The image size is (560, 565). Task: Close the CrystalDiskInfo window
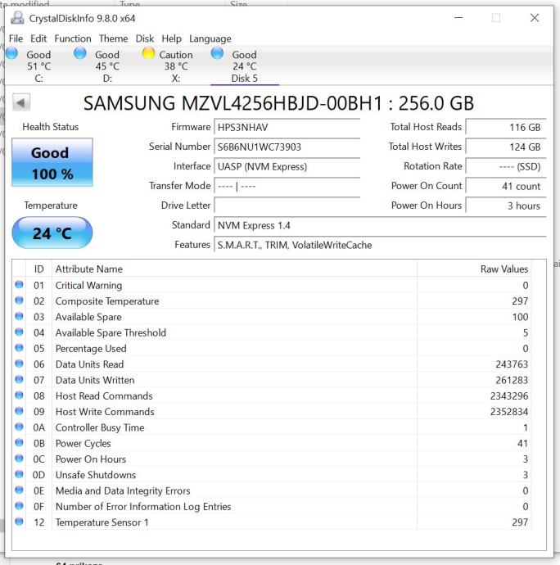(535, 18)
